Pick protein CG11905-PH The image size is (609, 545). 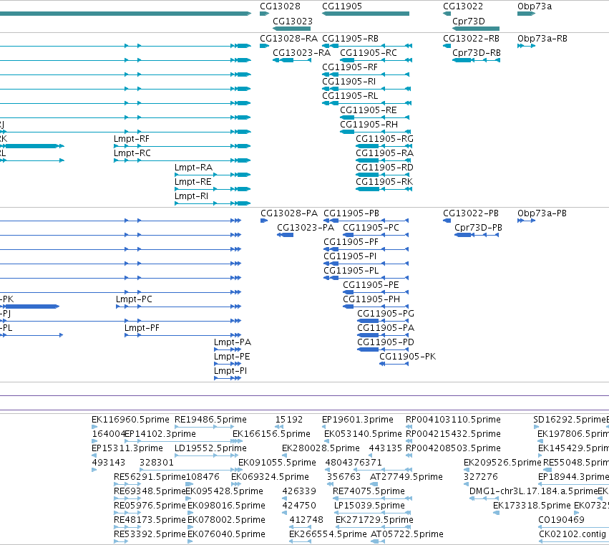371,299
